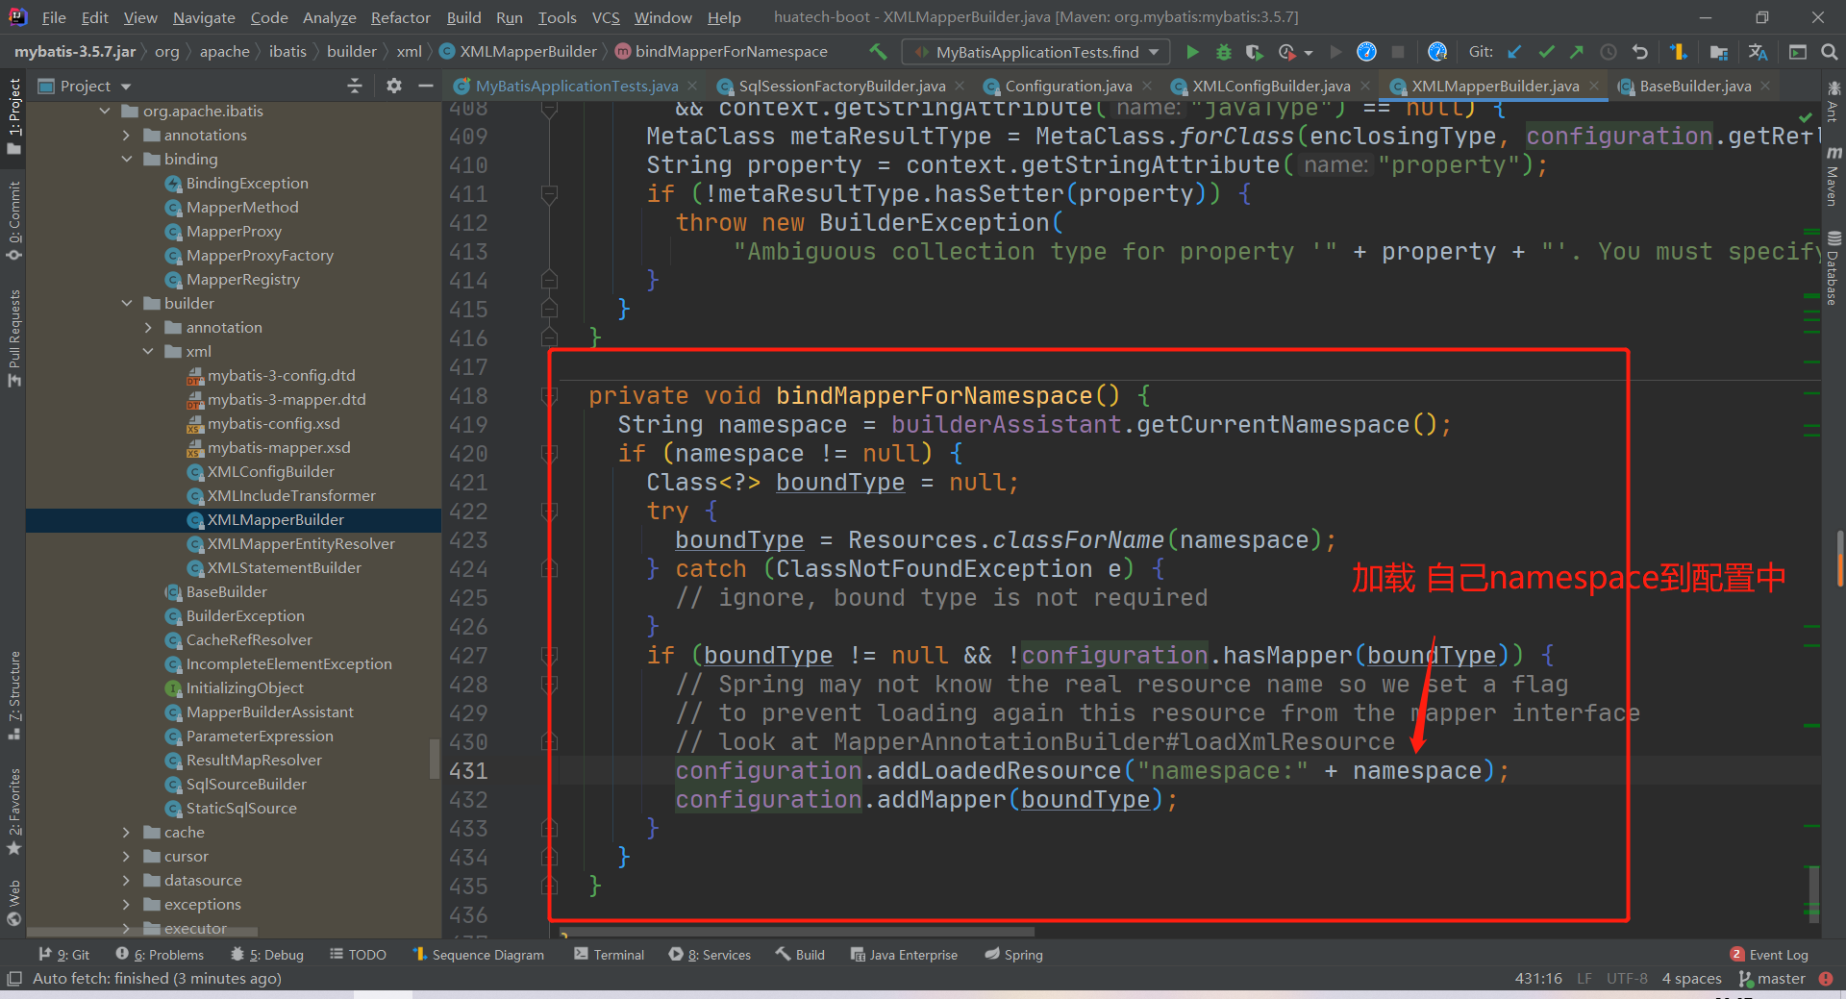Open the Refactor menu
The width and height of the screenshot is (1846, 999).
(400, 17)
